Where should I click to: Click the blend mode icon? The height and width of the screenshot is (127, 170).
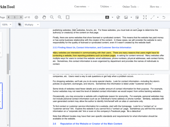[x=20, y=24]
